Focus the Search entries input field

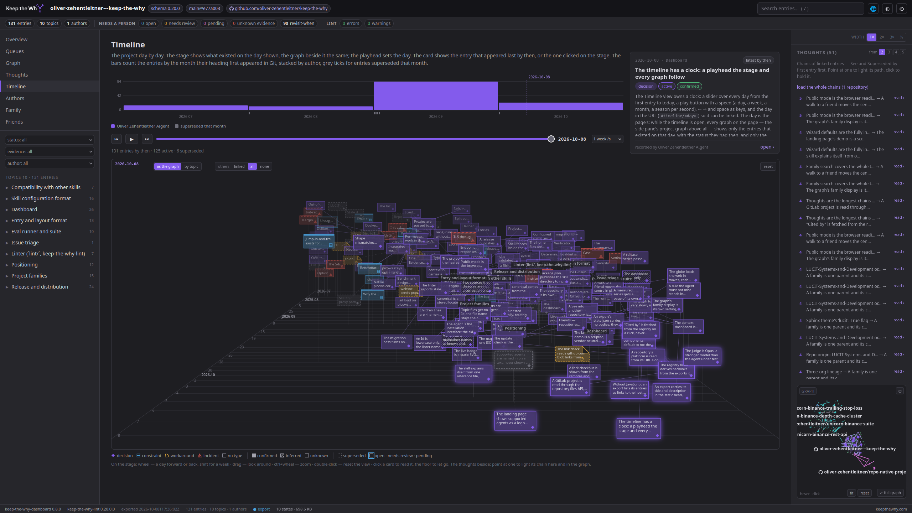coord(810,9)
